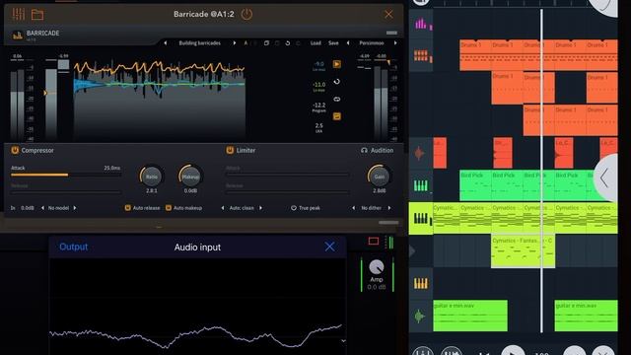Toggle the yellow play-style button beside -9.0
631x355 pixels.
pos(337,64)
